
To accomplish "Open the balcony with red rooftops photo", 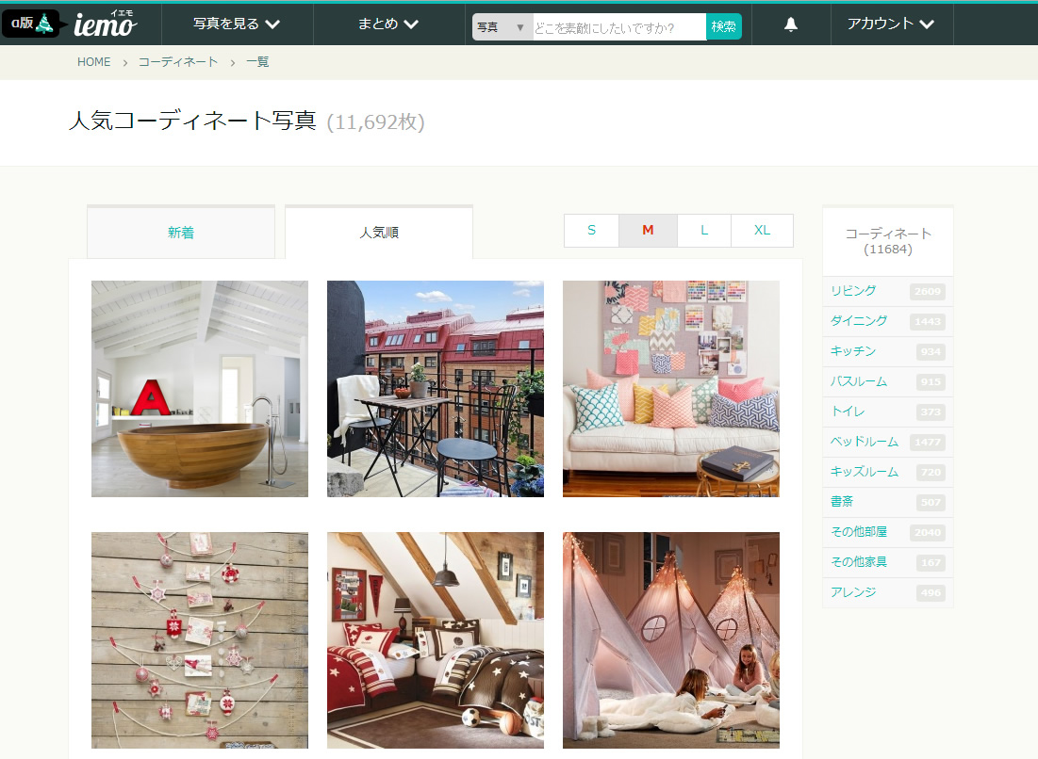I will tap(436, 389).
